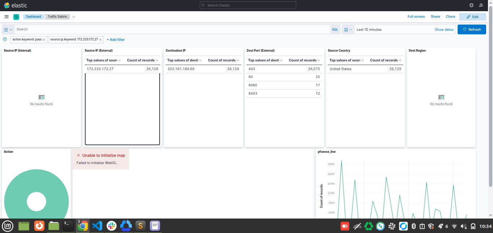This screenshot has width=493, height=233.
Task: Click the Action panel title
Action: (x=8, y=152)
